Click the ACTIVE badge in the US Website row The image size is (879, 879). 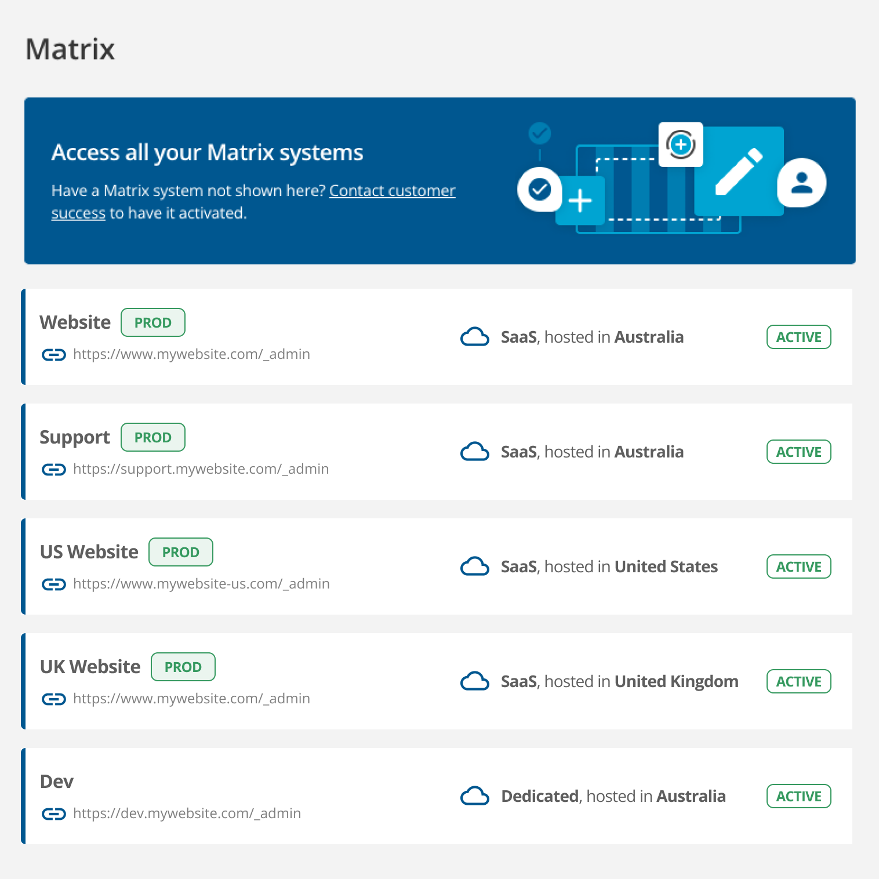click(x=799, y=566)
